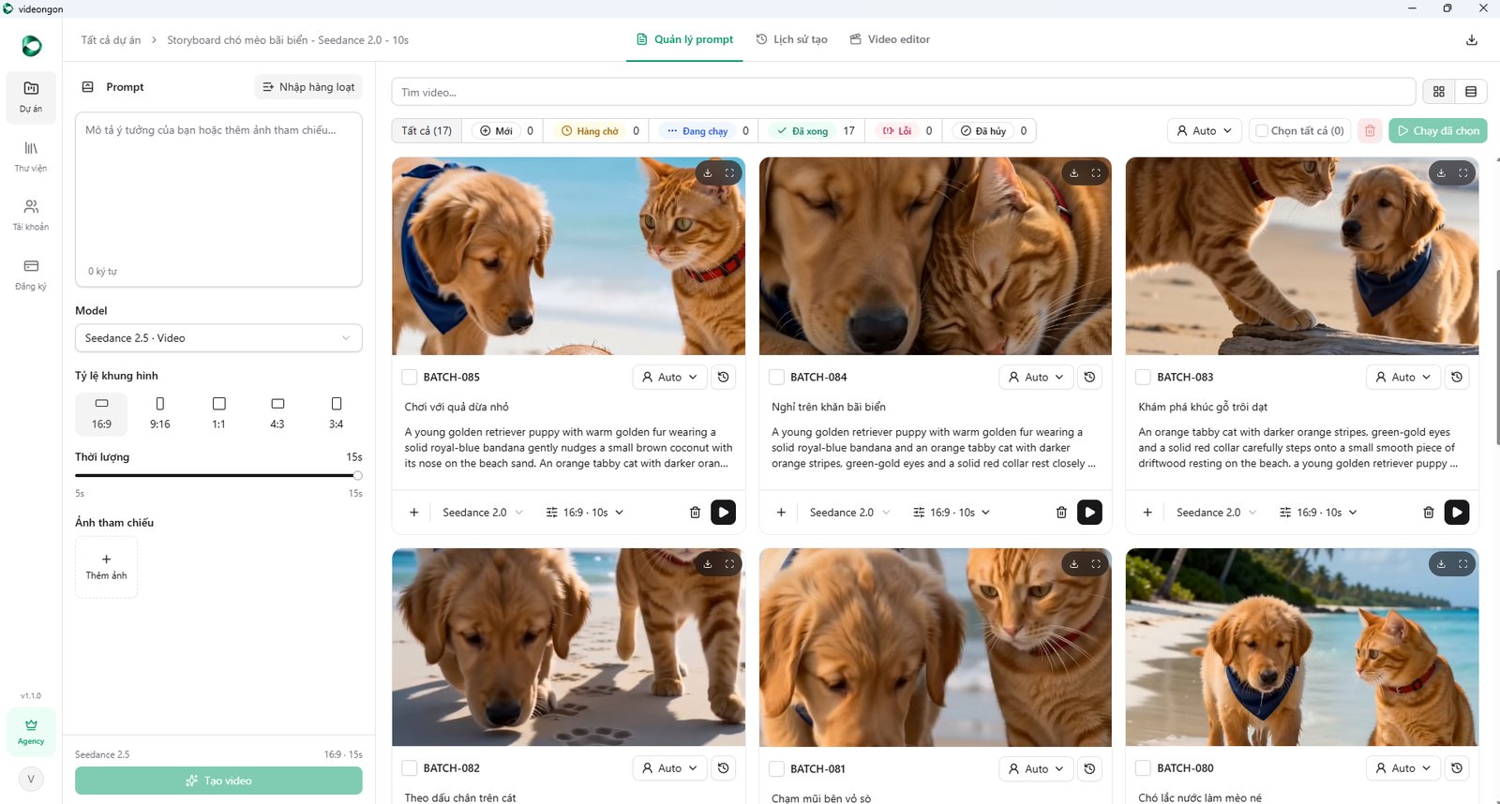
Task: Select the 1:1 aspect ratio
Action: pos(219,413)
